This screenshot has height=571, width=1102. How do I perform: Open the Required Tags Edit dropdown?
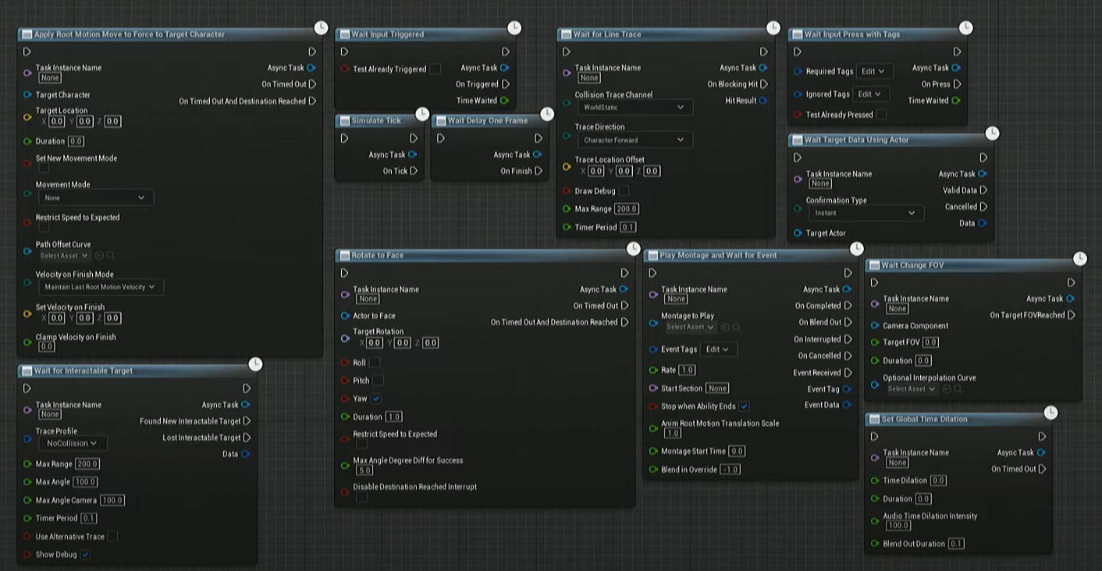pyautogui.click(x=873, y=71)
